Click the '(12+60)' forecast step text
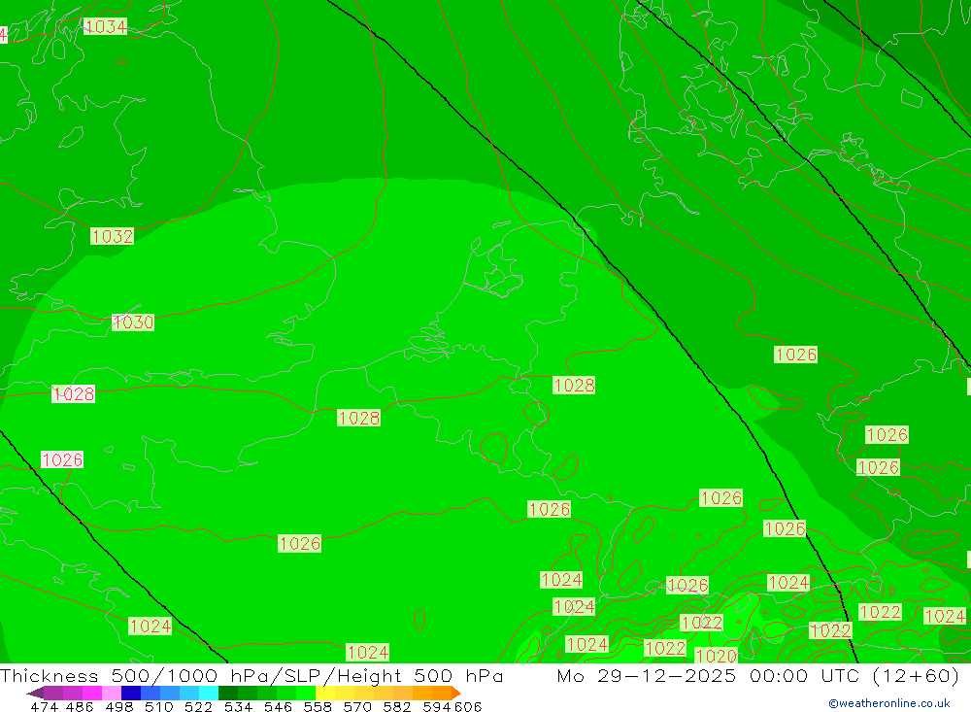971x712 pixels. coord(916,675)
